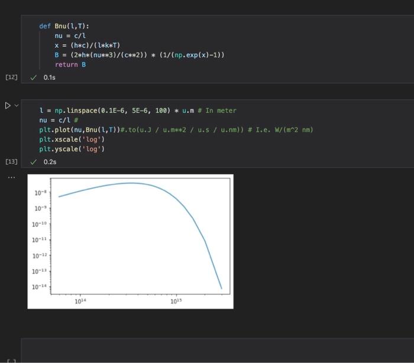The width and height of the screenshot is (414, 363).
Task: Click the 10^15 x-axis tick label
Action: [176, 301]
